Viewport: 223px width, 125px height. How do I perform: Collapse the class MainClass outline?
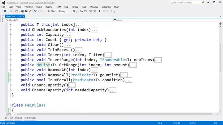(x=10, y=105)
